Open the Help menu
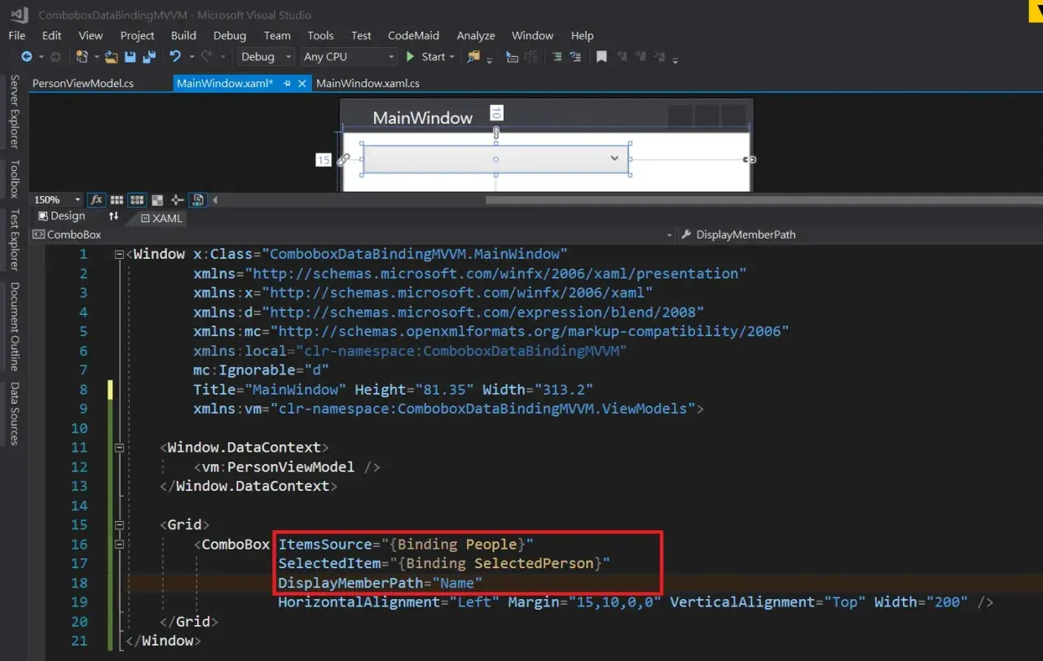This screenshot has width=1043, height=661. pos(582,35)
